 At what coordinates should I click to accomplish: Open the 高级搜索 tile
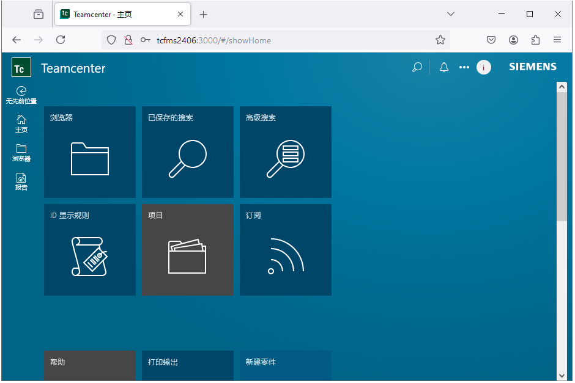[x=286, y=152]
